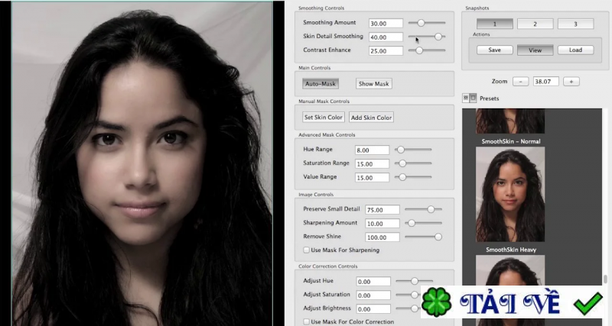The width and height of the screenshot is (612, 326).
Task: Click the Sharpening Amount slider handle
Action: click(x=412, y=223)
